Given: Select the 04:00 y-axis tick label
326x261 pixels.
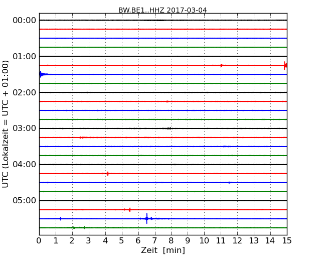Looking at the screenshot, I should click(x=25, y=165).
